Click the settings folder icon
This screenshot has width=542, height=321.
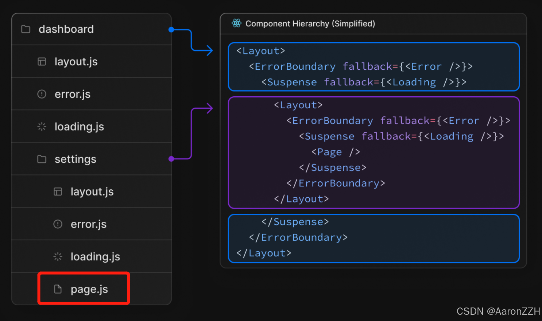pyautogui.click(x=42, y=159)
